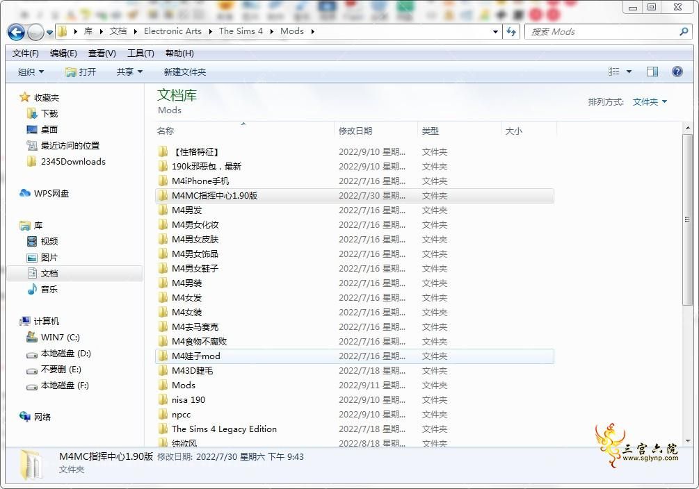Screen dimensions: 699x489
Task: Open the recent pages history dropdown arrow
Action: coord(49,32)
